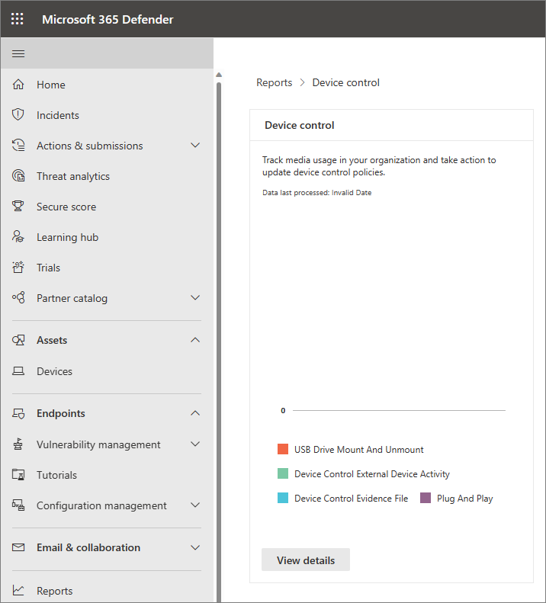Expand Email & collaboration chevron

tap(195, 547)
